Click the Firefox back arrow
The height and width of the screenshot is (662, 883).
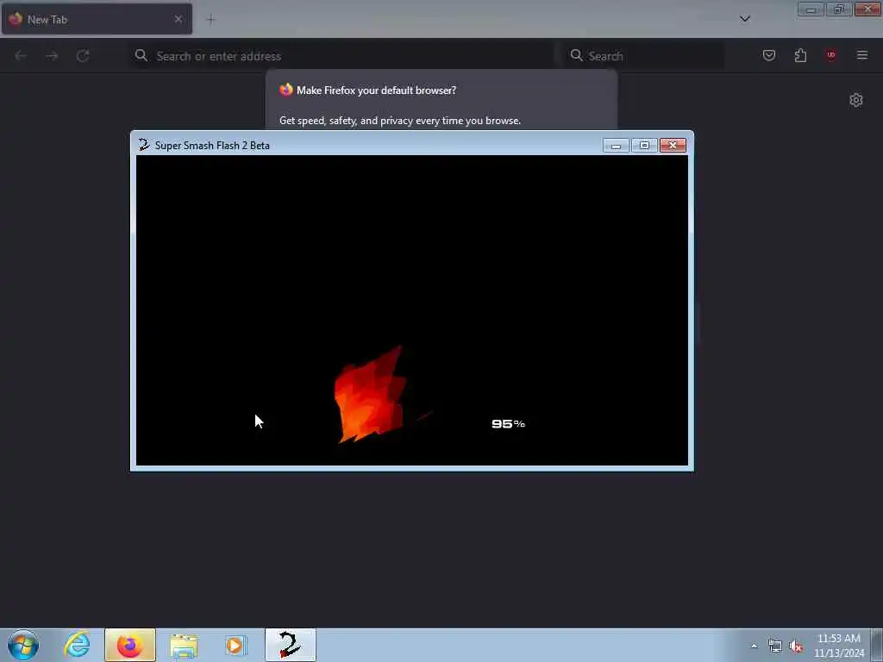pos(21,56)
